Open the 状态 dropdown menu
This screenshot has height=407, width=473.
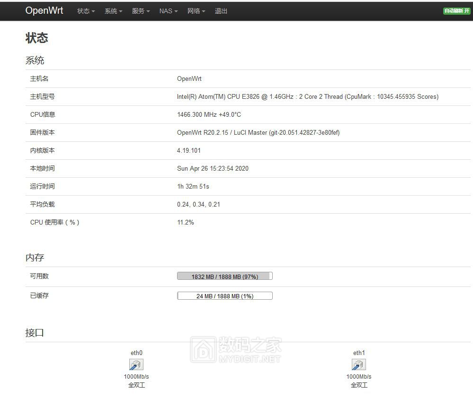[x=86, y=11]
